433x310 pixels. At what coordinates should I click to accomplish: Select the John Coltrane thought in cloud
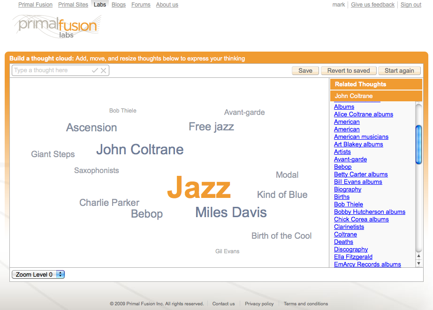[140, 150]
